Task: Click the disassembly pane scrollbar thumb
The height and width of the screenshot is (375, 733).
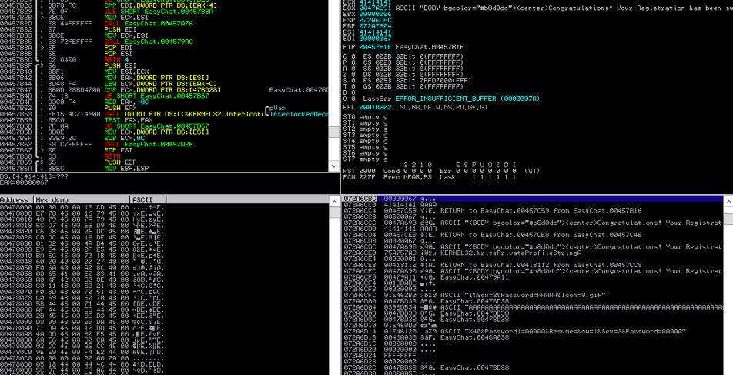Action: tap(334, 132)
